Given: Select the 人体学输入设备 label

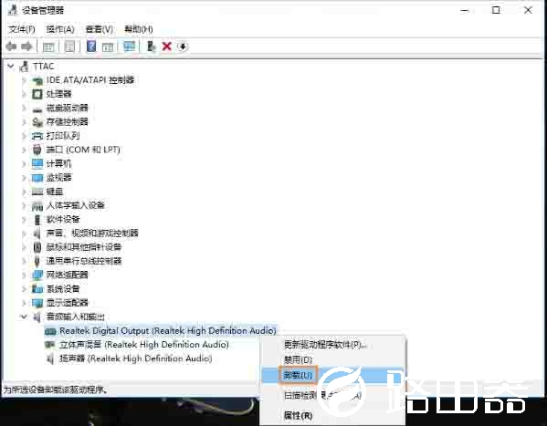Looking at the screenshot, I should point(76,205).
